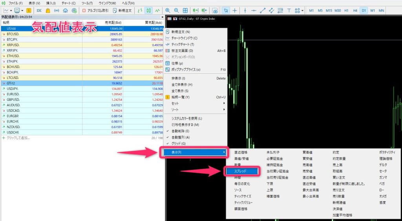Click the アルゴリズム取引 button
402x221 pixels.
click(x=95, y=10)
